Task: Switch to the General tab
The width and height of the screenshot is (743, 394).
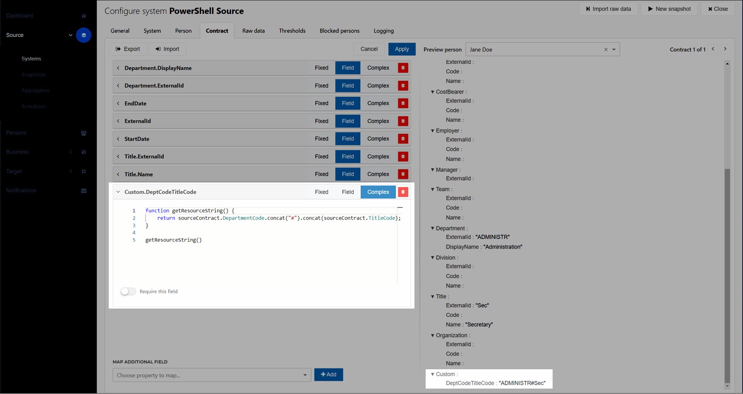Action: pos(120,31)
